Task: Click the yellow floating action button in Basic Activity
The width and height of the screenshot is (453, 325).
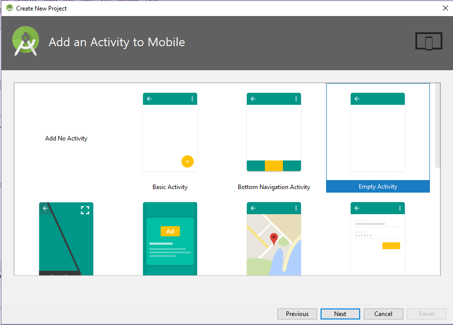Action: click(187, 161)
